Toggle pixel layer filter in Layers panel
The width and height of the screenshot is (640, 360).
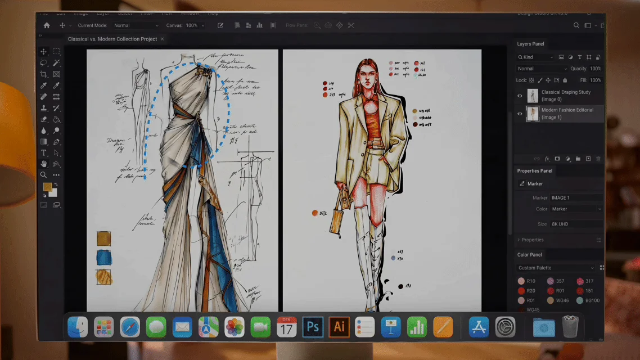point(561,57)
